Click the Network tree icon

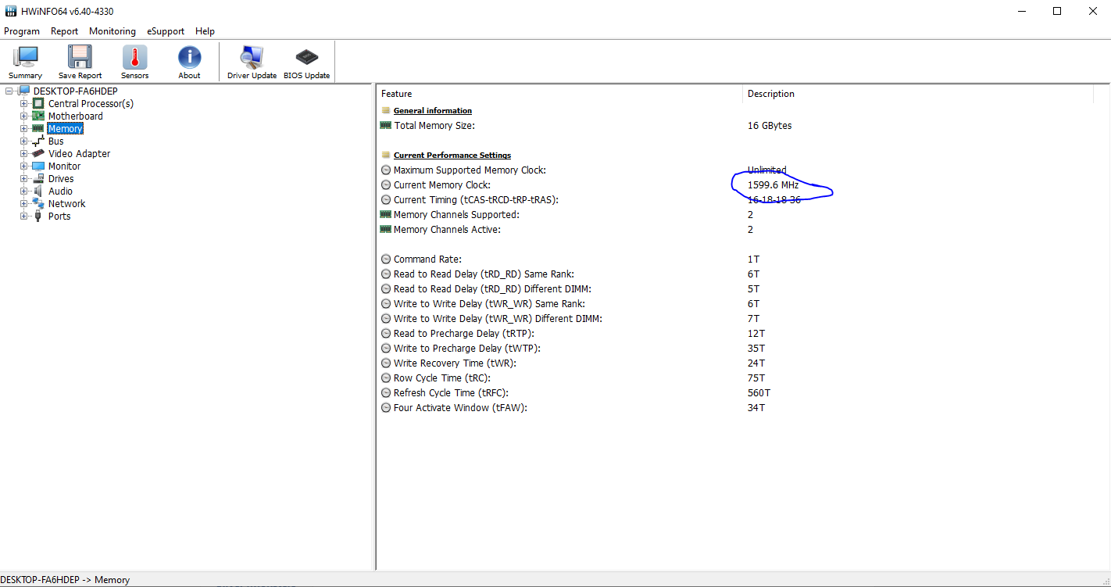pos(38,203)
